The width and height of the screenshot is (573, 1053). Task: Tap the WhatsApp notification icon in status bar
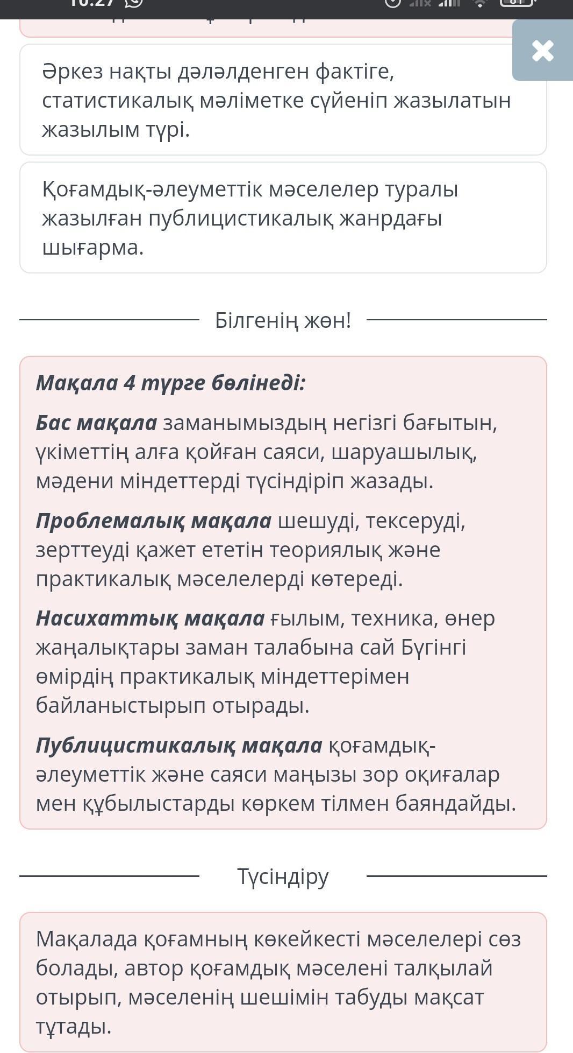click(x=133, y=3)
